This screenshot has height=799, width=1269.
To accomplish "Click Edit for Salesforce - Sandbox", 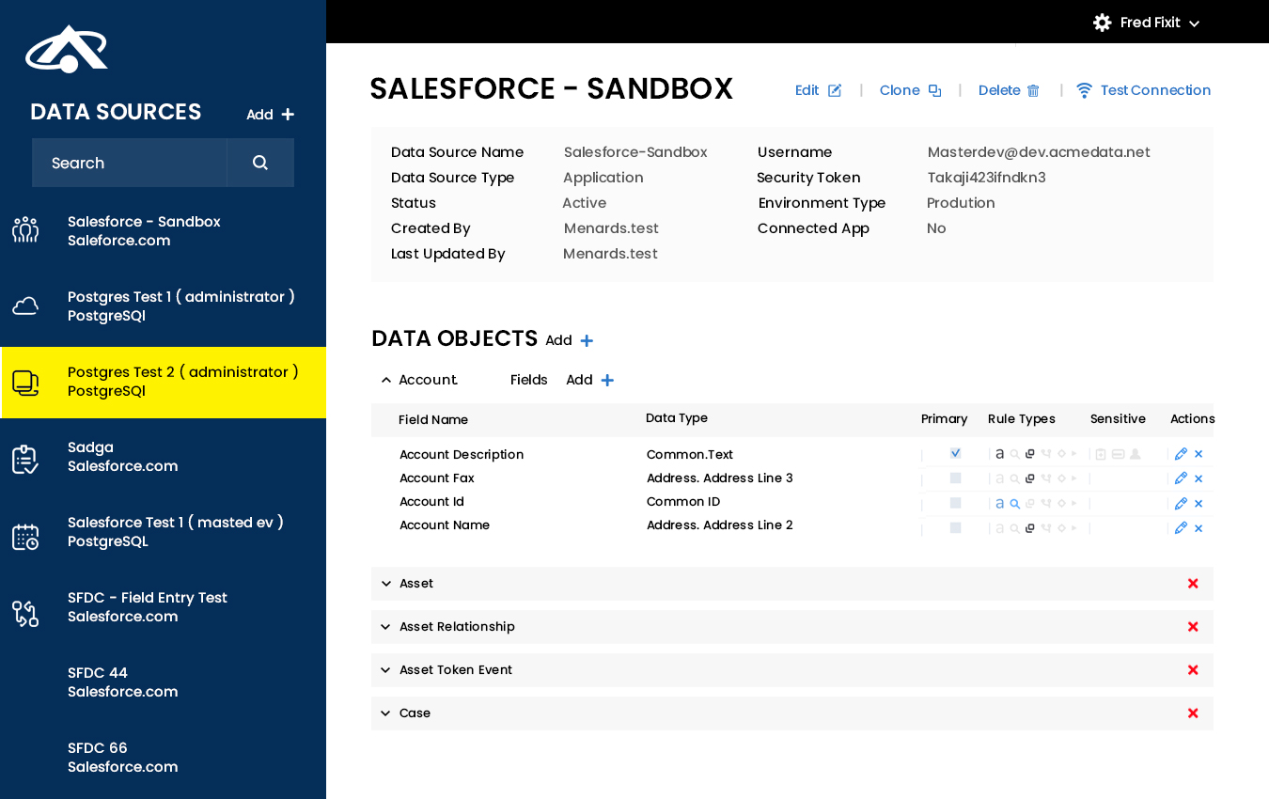I will click(818, 90).
